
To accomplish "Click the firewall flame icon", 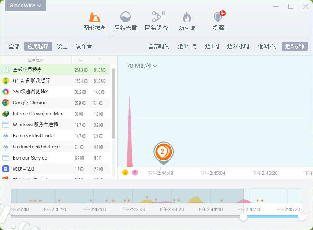I will point(187,17).
